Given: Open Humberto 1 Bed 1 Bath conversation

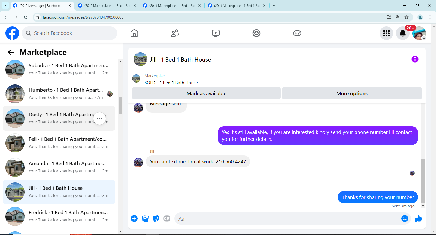Looking at the screenshot, I should point(59,94).
